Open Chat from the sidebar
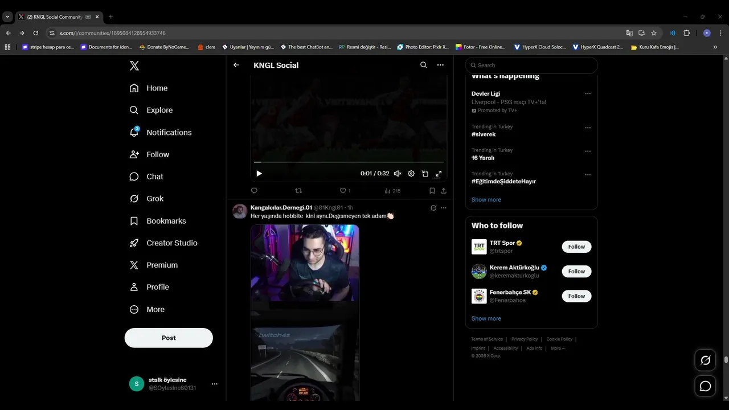 pyautogui.click(x=146, y=177)
